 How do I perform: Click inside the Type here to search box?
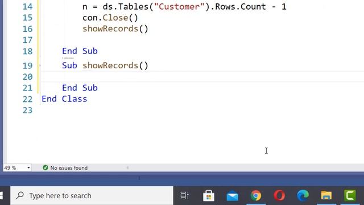pyautogui.click(x=92, y=196)
